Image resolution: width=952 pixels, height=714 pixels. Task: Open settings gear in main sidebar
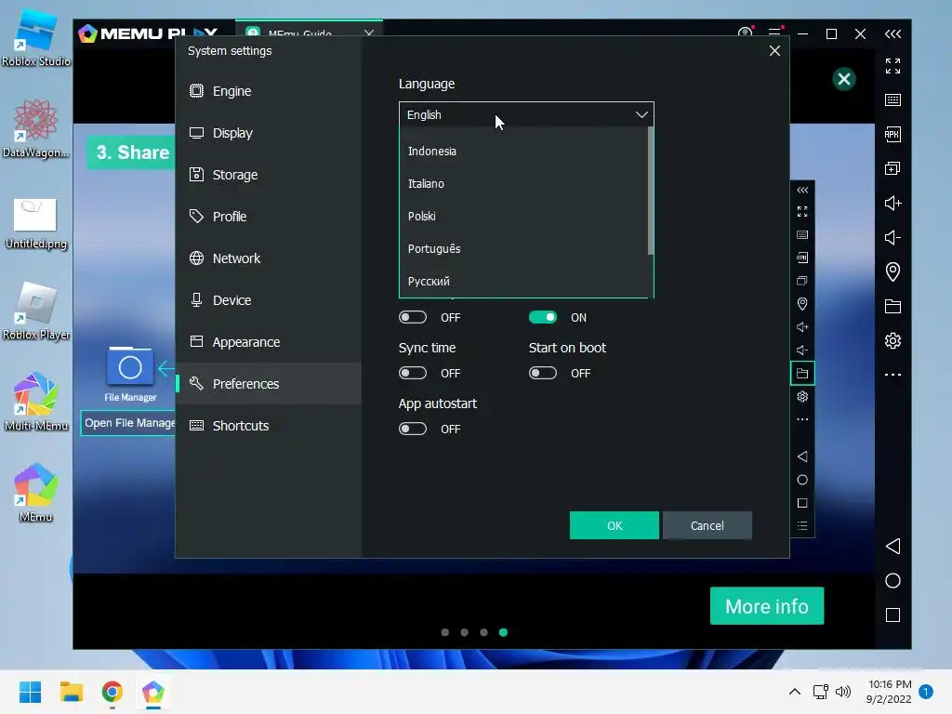click(x=892, y=340)
